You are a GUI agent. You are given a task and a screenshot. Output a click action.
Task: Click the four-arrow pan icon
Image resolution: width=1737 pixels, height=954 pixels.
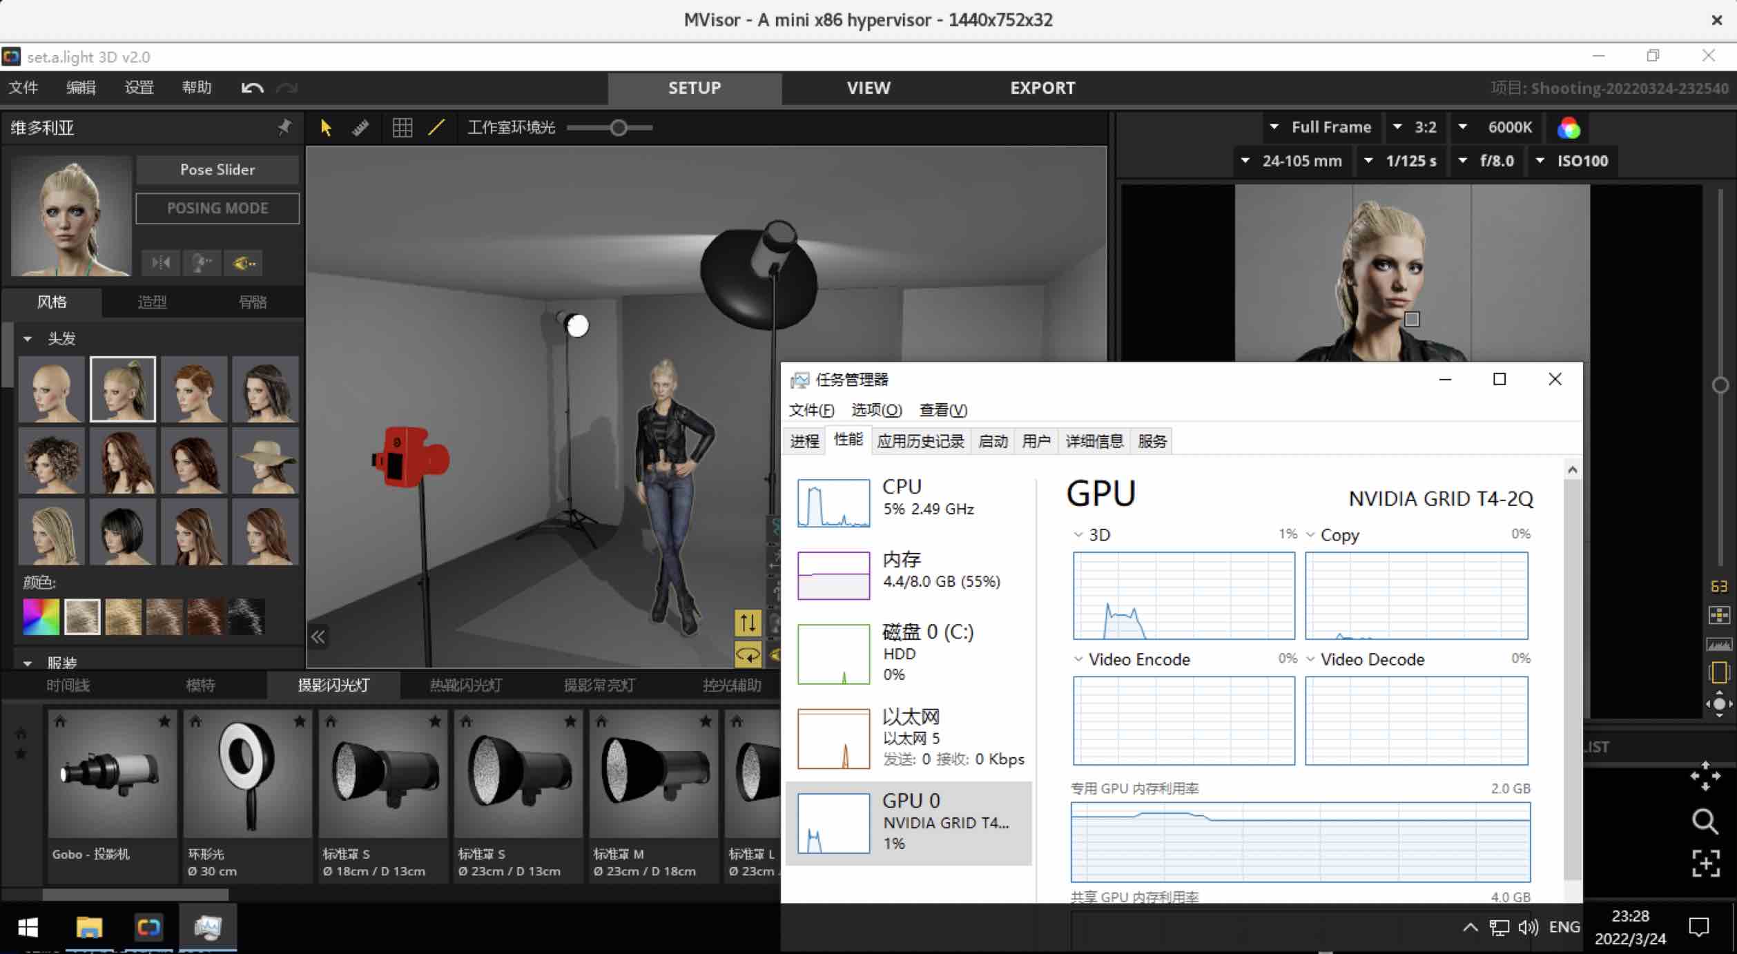click(1705, 776)
